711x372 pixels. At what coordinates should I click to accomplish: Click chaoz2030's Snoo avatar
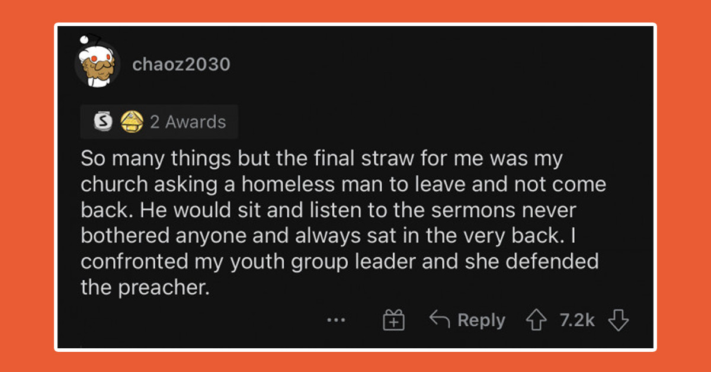click(x=97, y=62)
